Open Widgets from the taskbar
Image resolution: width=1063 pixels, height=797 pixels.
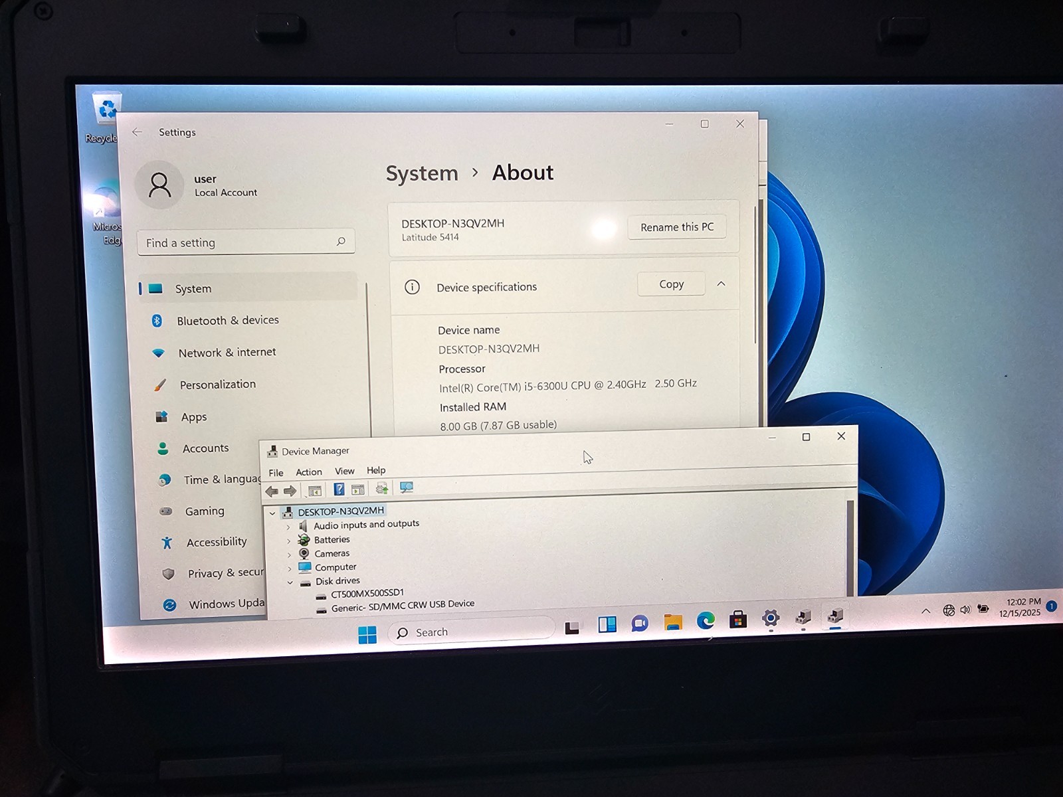pos(607,624)
